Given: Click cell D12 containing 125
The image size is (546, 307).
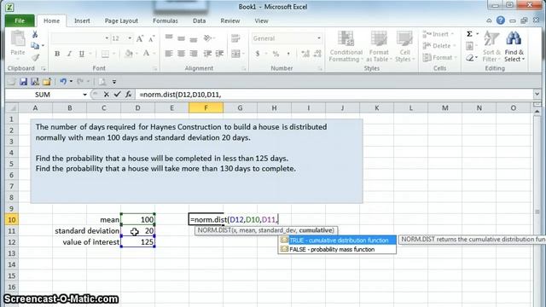Looking at the screenshot, I should 138,242.
